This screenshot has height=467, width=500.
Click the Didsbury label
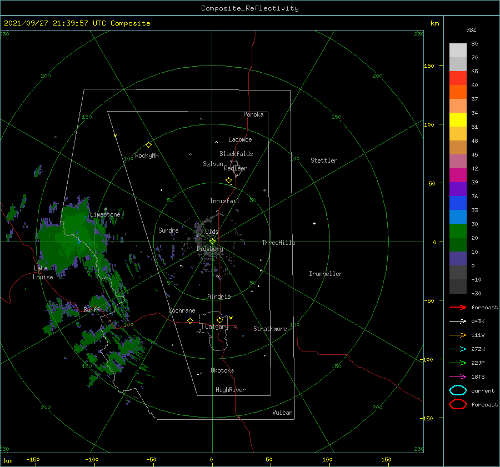point(210,249)
